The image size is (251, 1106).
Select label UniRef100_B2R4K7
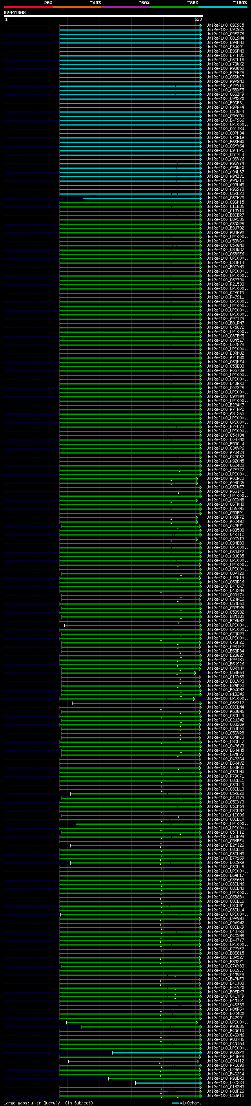pyautogui.click(x=225, y=405)
